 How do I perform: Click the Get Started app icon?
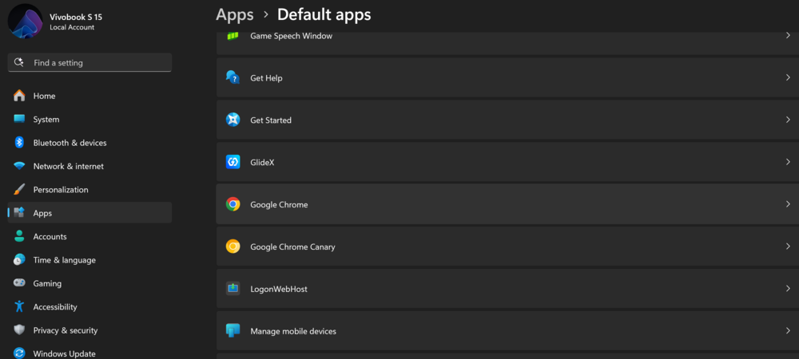tap(233, 120)
